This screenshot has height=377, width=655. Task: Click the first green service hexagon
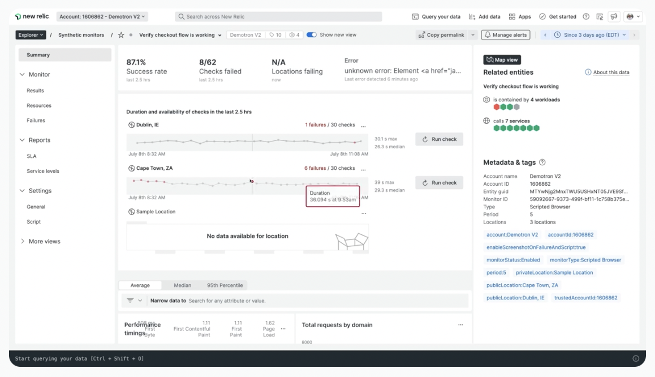pyautogui.click(x=497, y=128)
